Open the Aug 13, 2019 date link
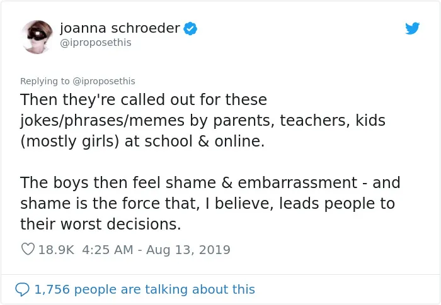441x305 pixels. coord(188,250)
